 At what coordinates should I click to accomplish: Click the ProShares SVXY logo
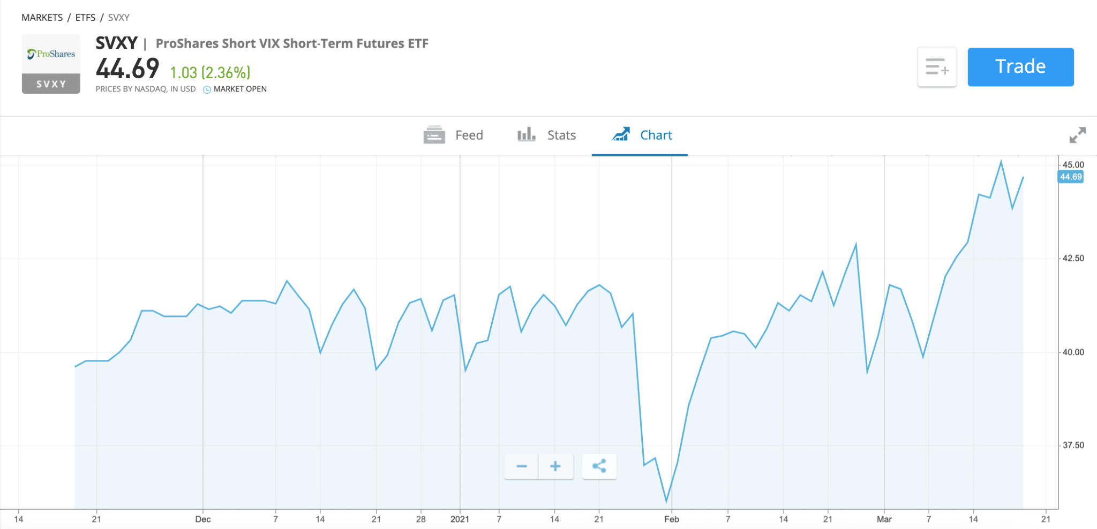(x=51, y=64)
